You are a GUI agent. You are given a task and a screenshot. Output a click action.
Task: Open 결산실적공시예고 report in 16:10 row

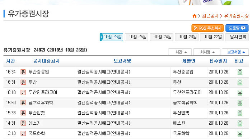[104, 93]
